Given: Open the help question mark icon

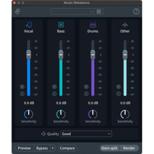Looking at the screenshot, I should click(x=136, y=11).
